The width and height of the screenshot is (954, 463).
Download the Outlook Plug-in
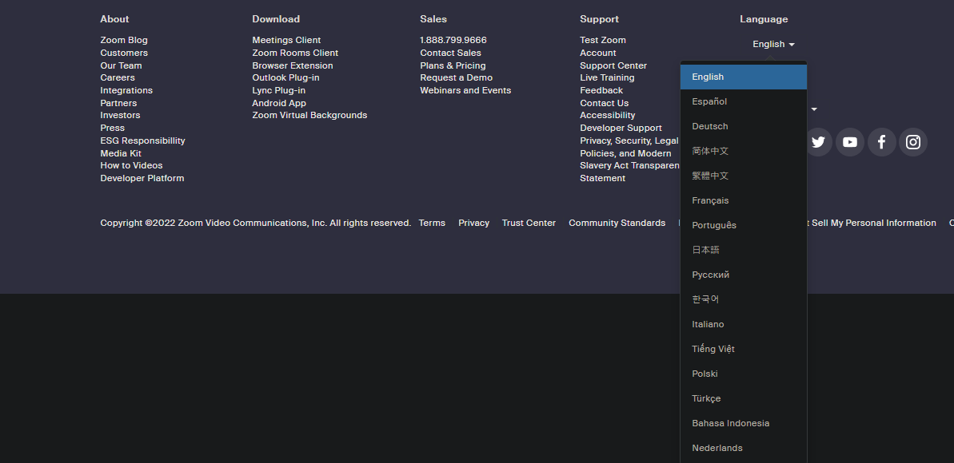[x=286, y=77]
